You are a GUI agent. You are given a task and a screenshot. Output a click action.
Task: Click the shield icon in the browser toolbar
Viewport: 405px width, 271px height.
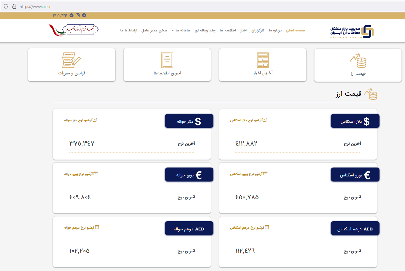click(x=6, y=6)
